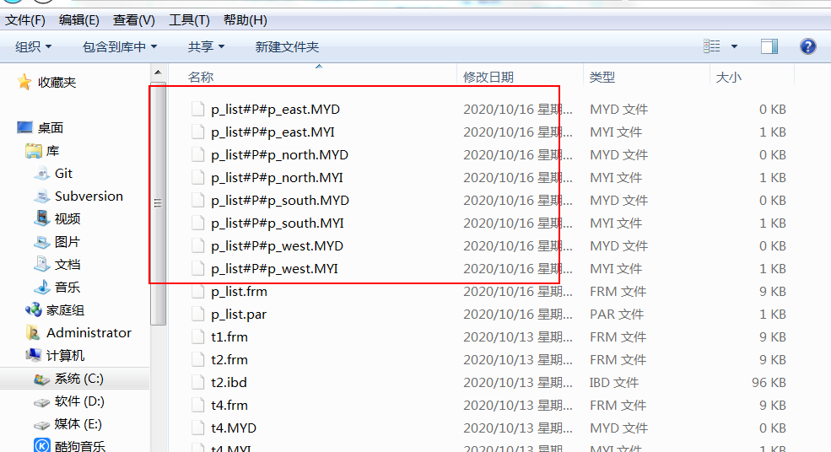
Task: Open the 视频 library icon
Action: (x=41, y=219)
